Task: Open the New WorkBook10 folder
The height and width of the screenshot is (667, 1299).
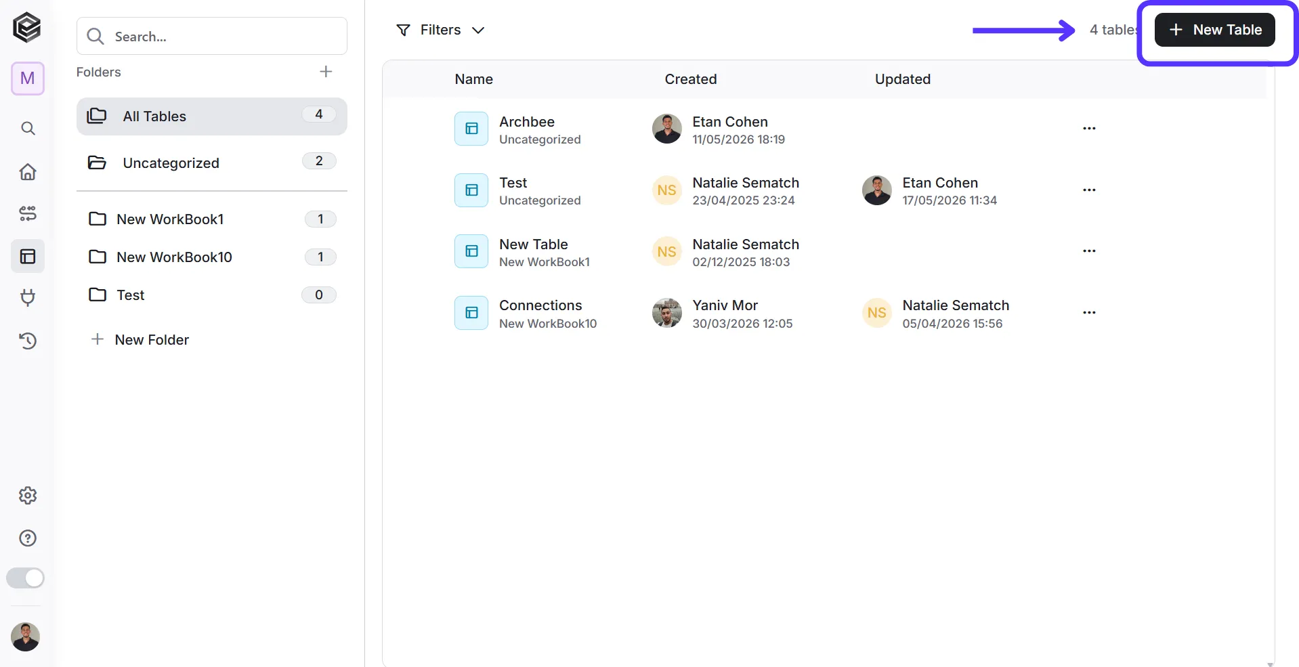Action: click(x=212, y=257)
